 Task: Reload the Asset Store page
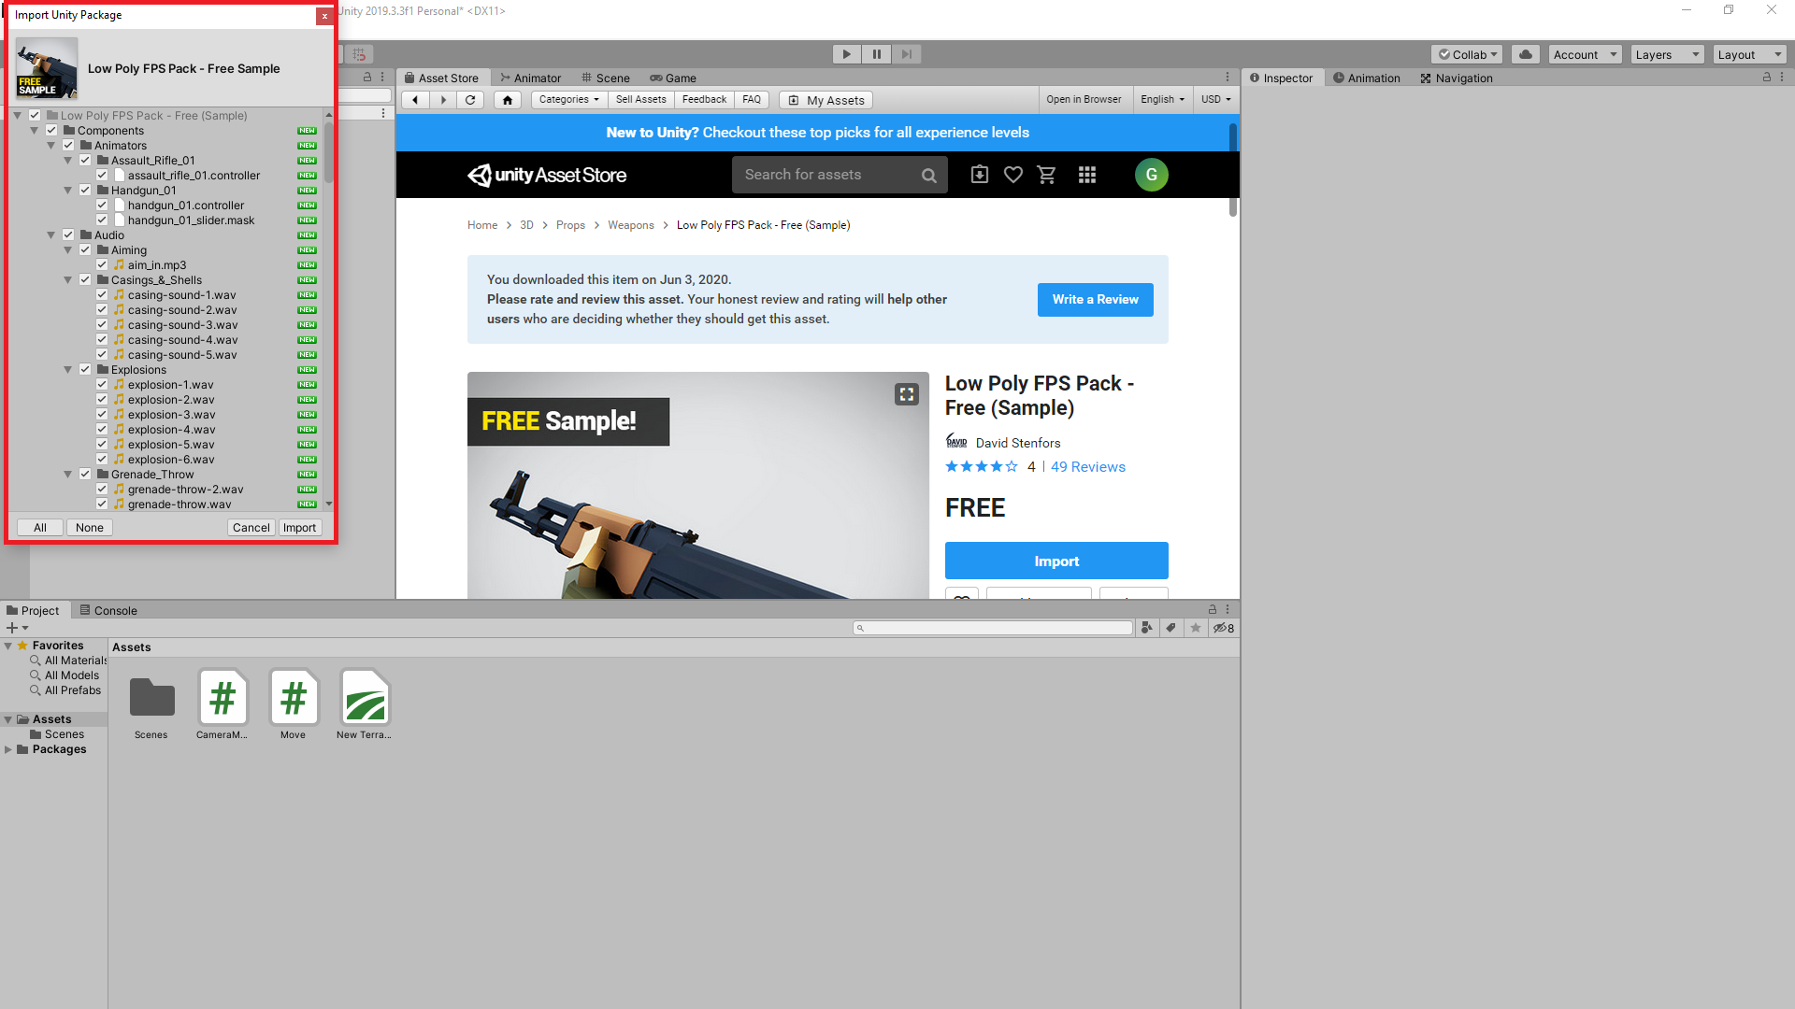click(470, 100)
